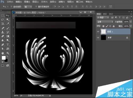Open the 类型 layer filter dropdown
Image resolution: width=133 pixels, height=98 pixels.
pyautogui.click(x=103, y=18)
